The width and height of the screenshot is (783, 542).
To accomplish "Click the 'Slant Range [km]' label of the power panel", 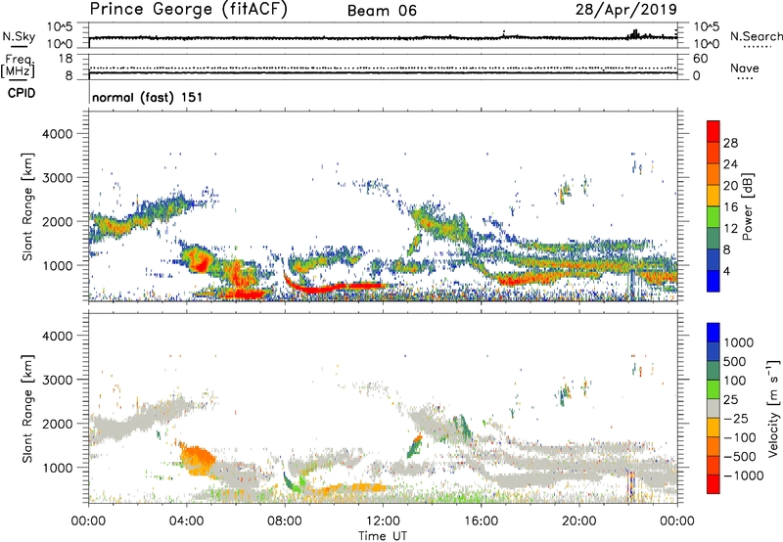I will click(27, 206).
